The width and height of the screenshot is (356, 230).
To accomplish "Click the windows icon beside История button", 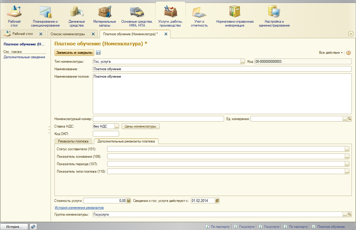I will [34, 227].
